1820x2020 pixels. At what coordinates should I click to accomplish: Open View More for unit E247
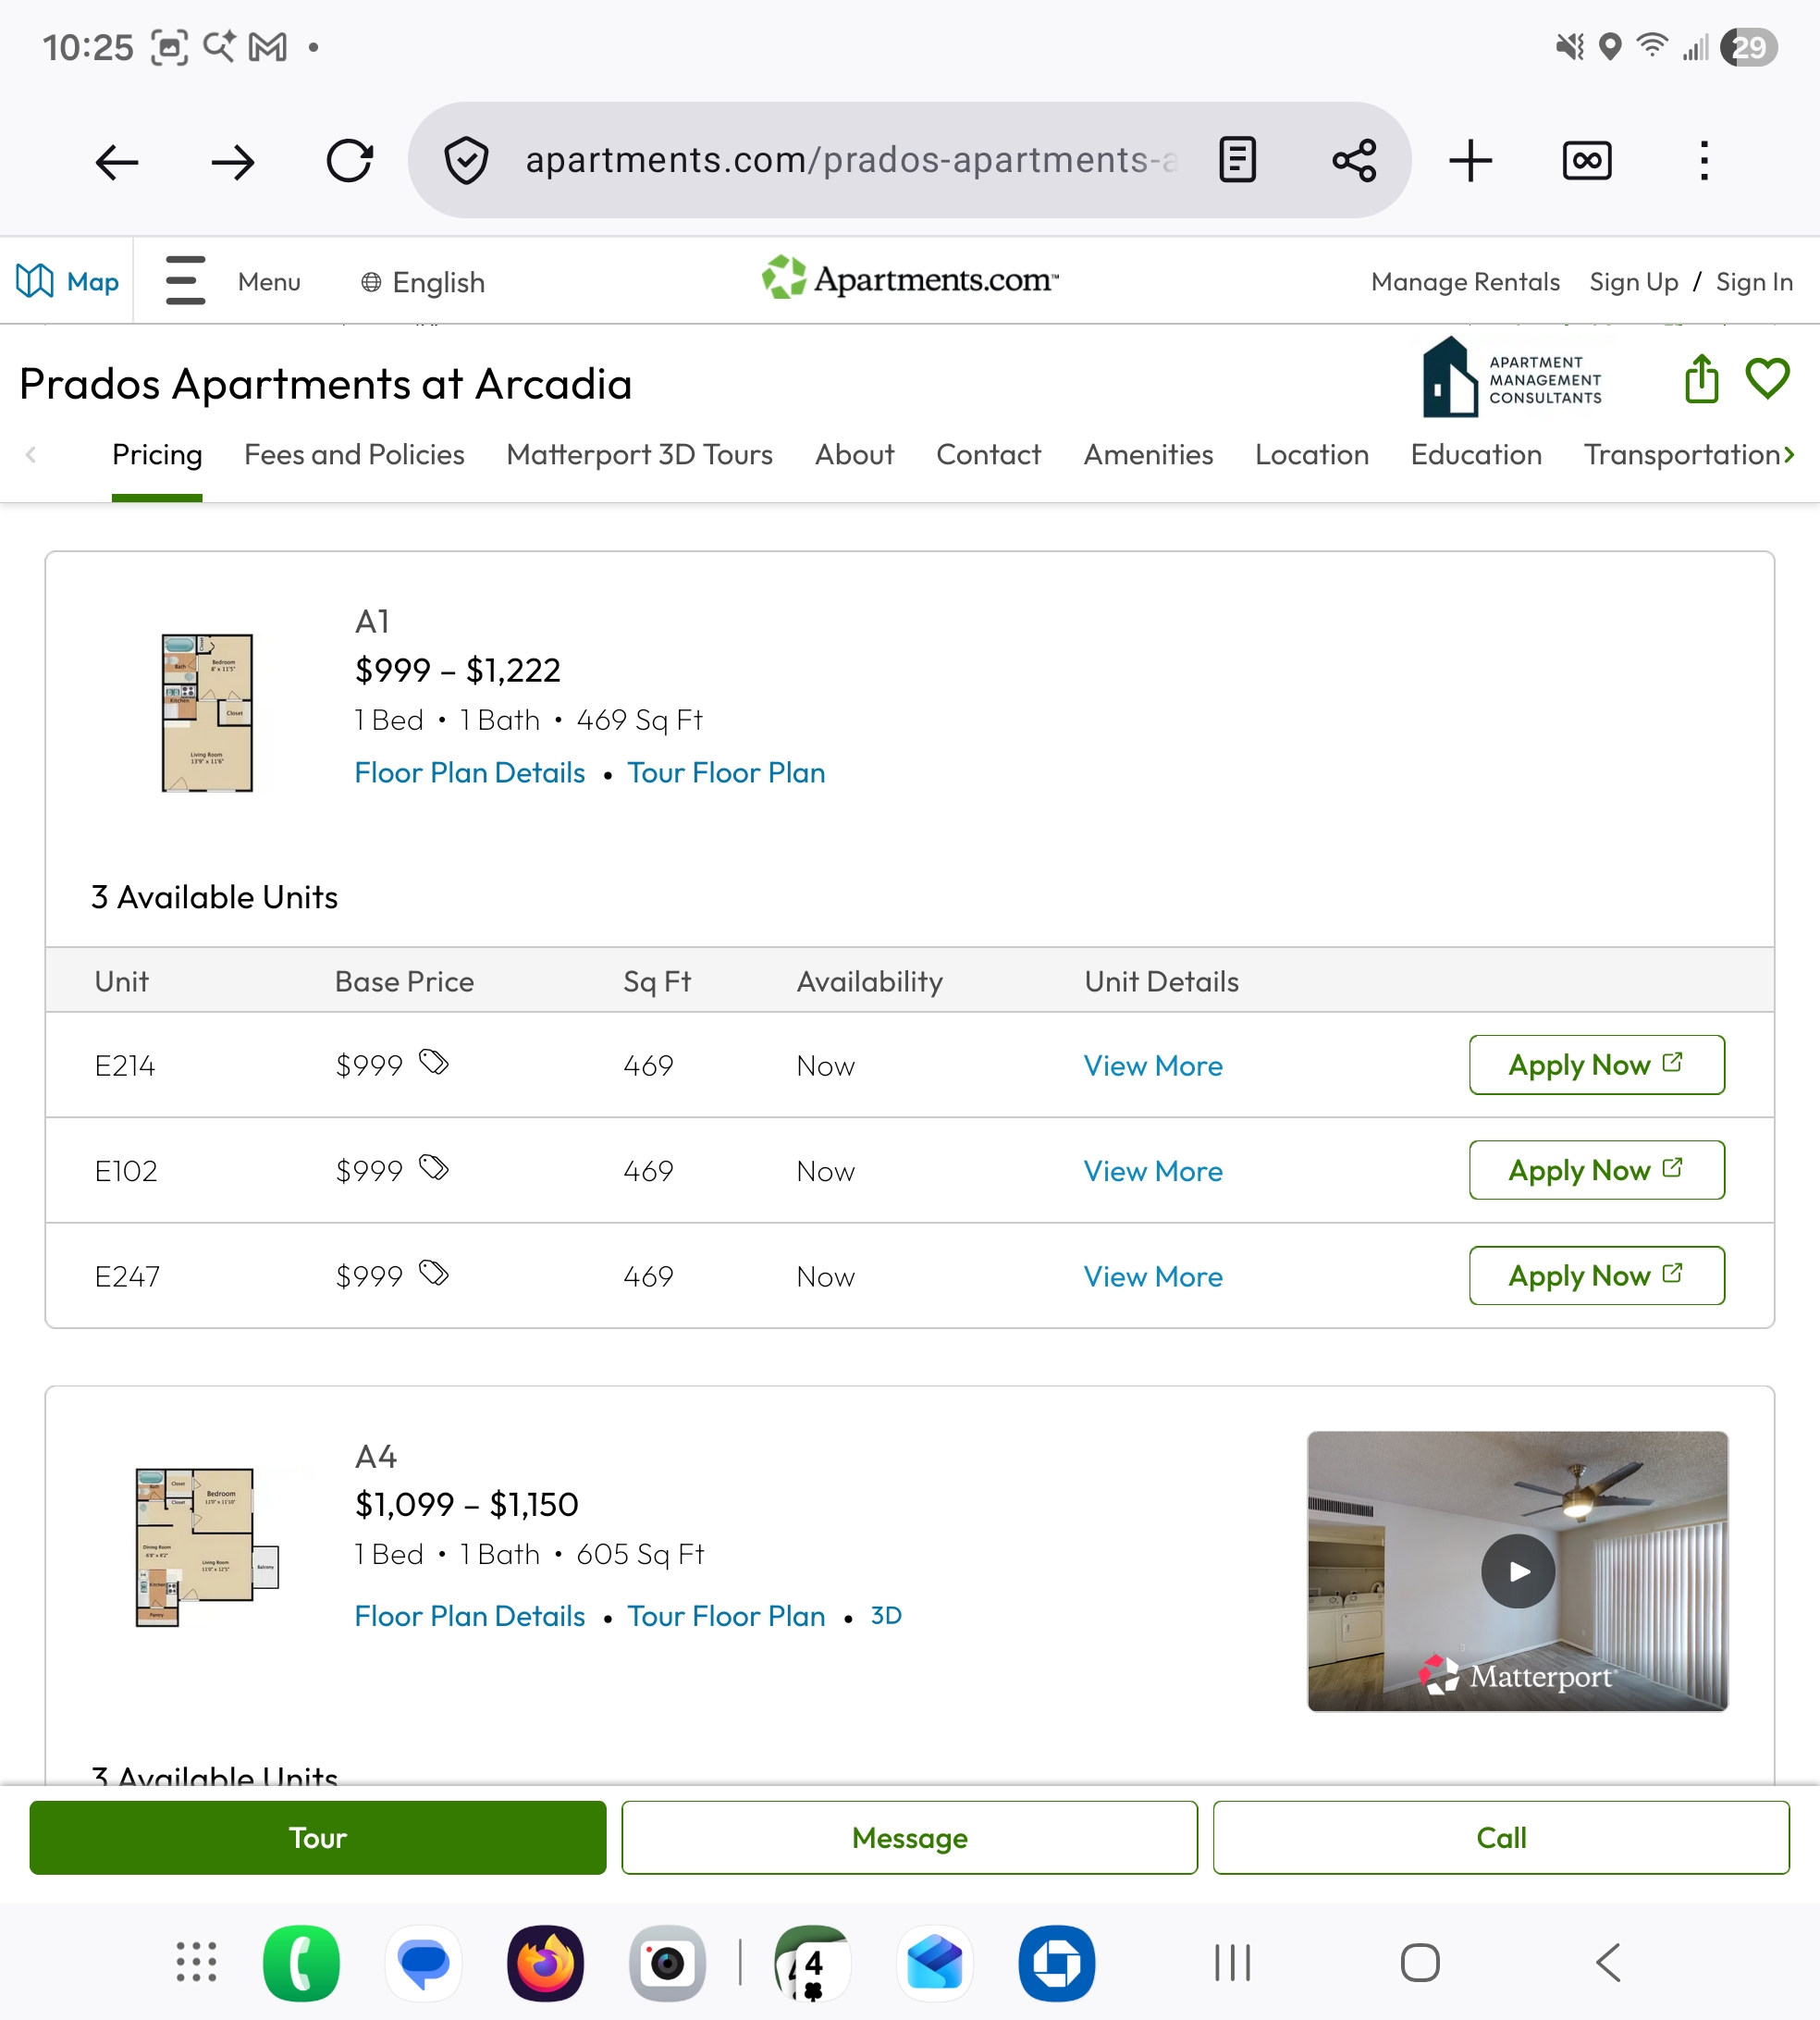pyautogui.click(x=1152, y=1277)
